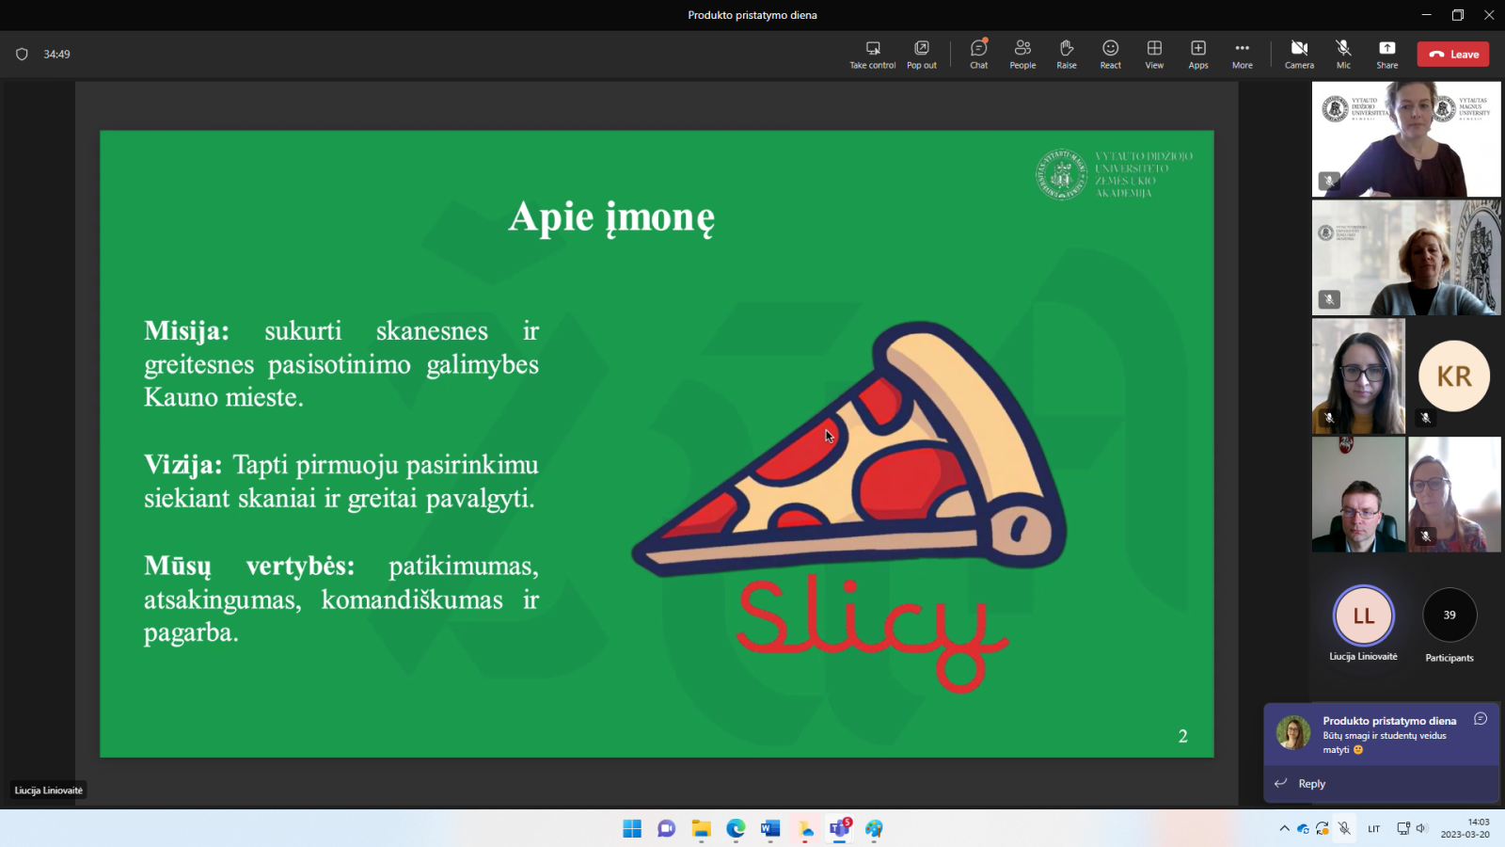Expand the View layout options

(1154, 54)
